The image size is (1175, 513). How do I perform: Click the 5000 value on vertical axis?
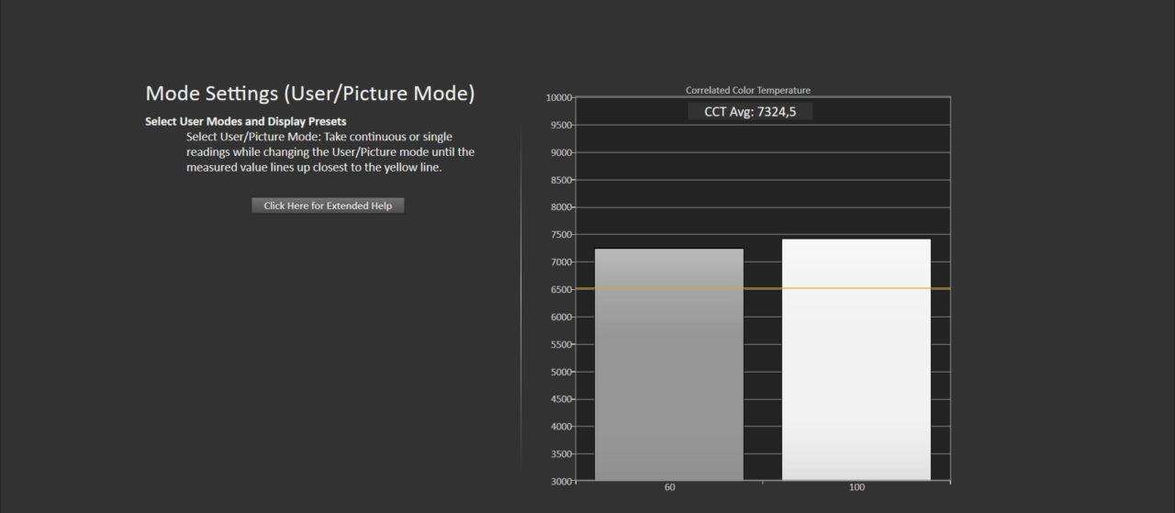pyautogui.click(x=560, y=372)
